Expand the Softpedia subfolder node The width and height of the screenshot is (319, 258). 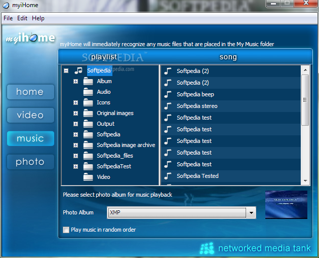point(75,135)
